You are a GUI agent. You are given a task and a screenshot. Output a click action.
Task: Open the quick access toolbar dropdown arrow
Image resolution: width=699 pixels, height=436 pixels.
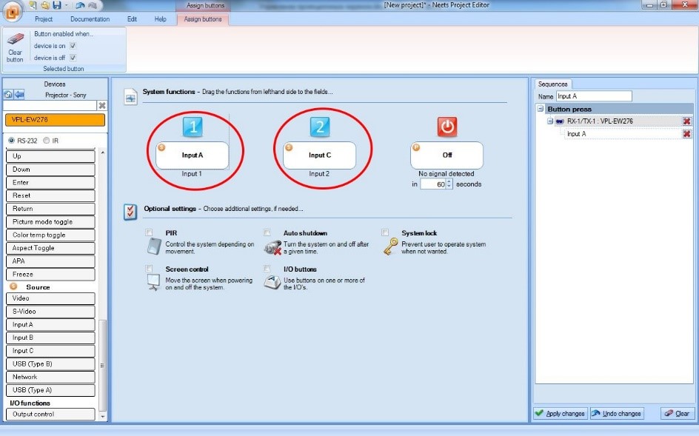(x=67, y=5)
